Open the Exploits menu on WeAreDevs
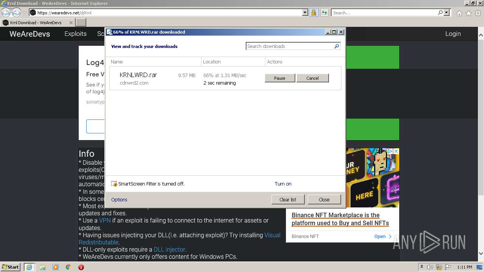This screenshot has width=484, height=272. [75, 34]
